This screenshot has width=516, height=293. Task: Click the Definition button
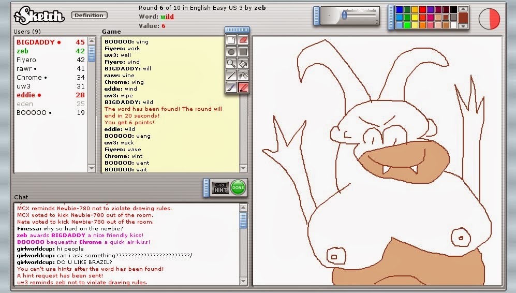89,15
